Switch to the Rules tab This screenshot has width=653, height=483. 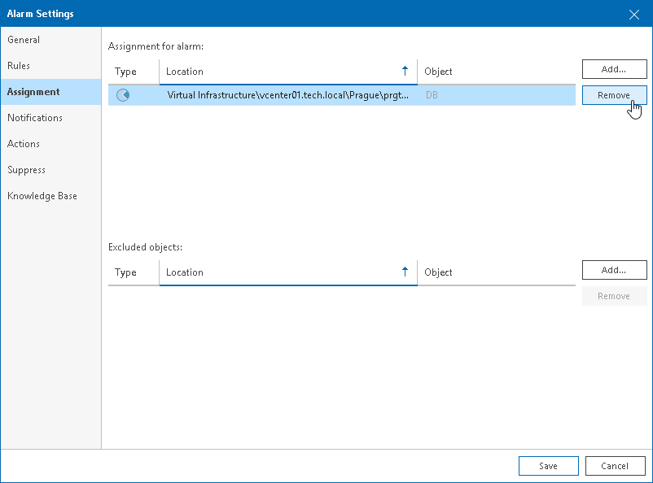tap(19, 66)
